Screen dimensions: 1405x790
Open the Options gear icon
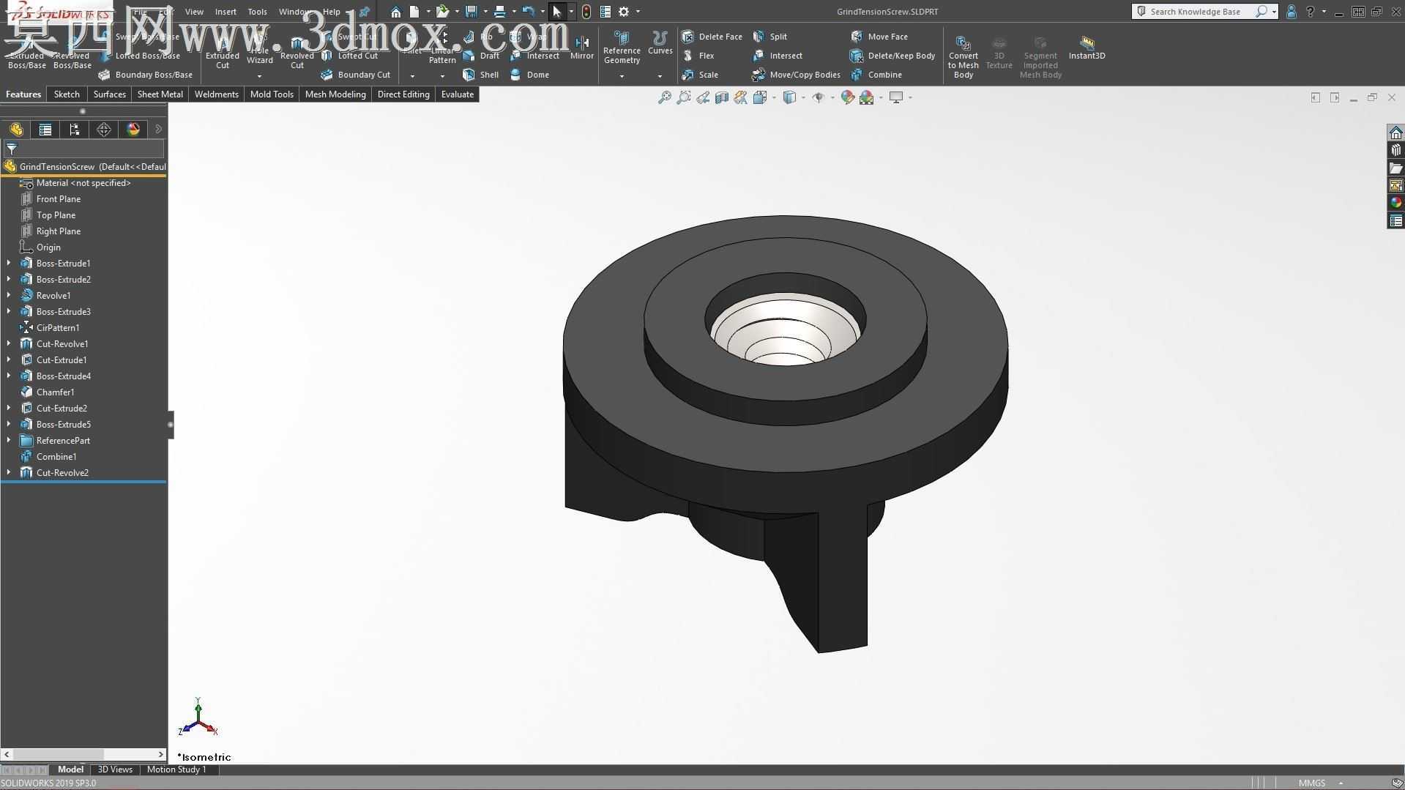coord(624,12)
